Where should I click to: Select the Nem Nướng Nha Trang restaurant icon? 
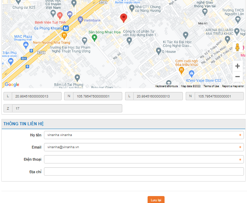64,36
